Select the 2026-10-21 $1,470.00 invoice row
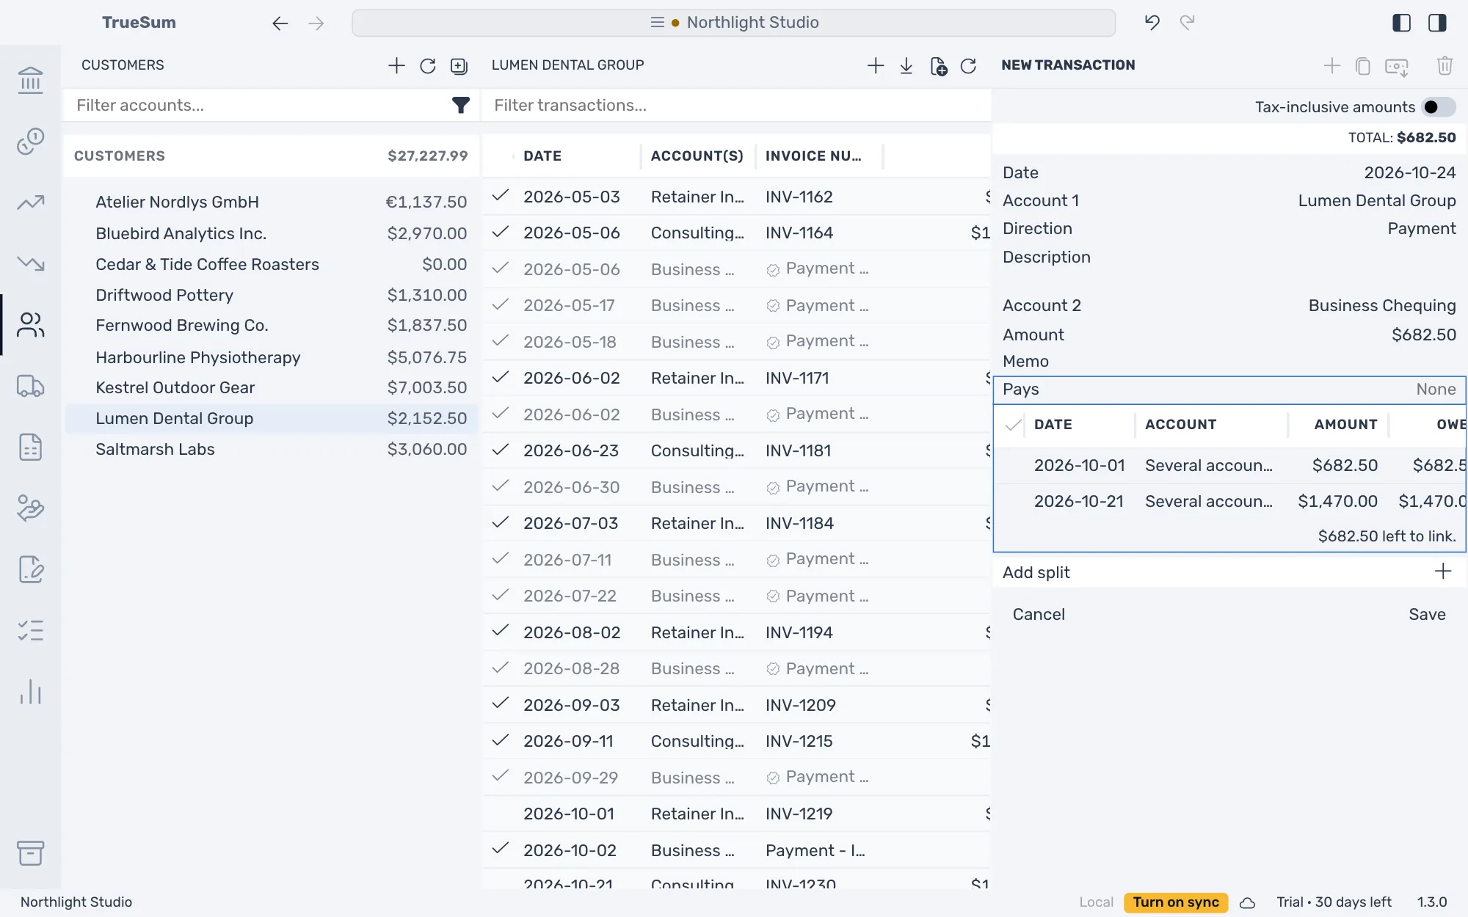Image resolution: width=1468 pixels, height=917 pixels. pyautogui.click(x=1229, y=502)
